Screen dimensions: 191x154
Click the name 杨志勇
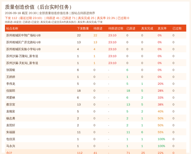pyautogui.click(x=11, y=118)
